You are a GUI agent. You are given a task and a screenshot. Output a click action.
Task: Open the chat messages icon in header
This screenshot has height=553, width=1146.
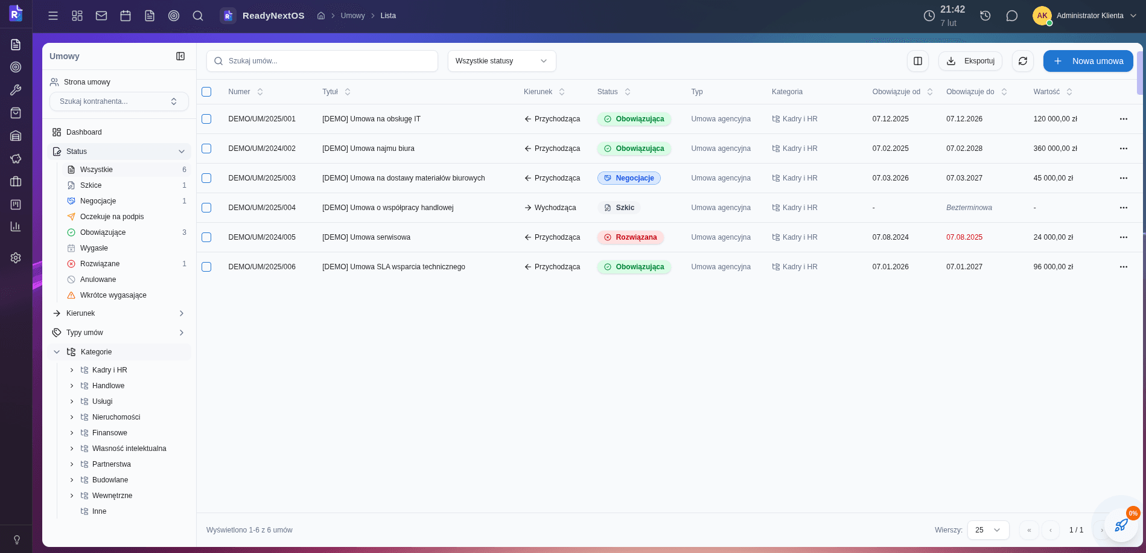[x=1012, y=16]
